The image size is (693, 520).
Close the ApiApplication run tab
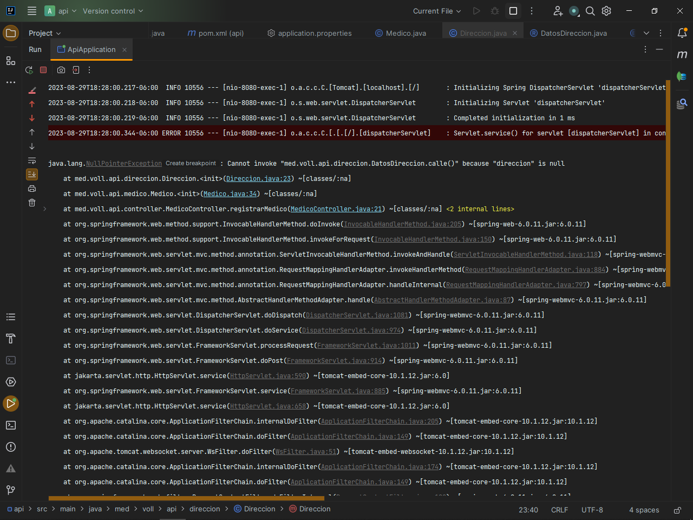pyautogui.click(x=125, y=49)
